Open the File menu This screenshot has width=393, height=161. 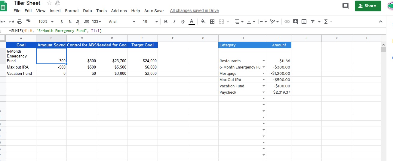(17, 11)
